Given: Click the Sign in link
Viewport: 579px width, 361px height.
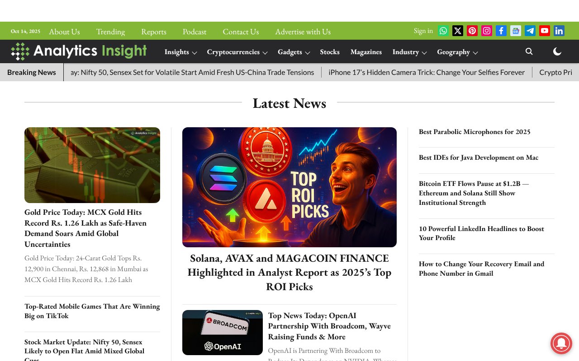Looking at the screenshot, I should (x=423, y=31).
